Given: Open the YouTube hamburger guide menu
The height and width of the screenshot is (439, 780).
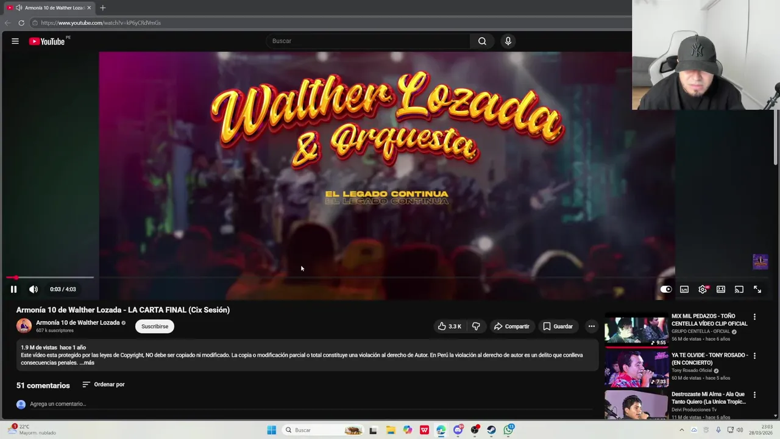Looking at the screenshot, I should (15, 41).
